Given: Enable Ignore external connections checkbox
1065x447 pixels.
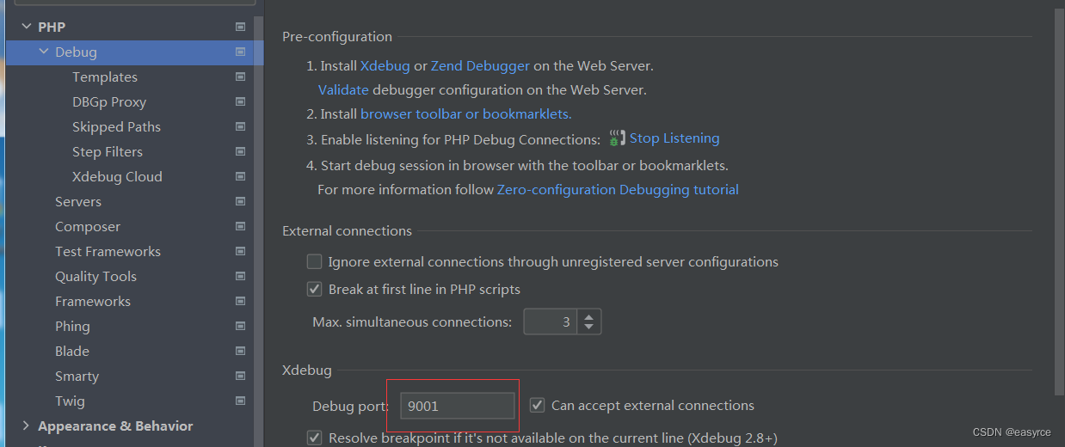Looking at the screenshot, I should 314,261.
